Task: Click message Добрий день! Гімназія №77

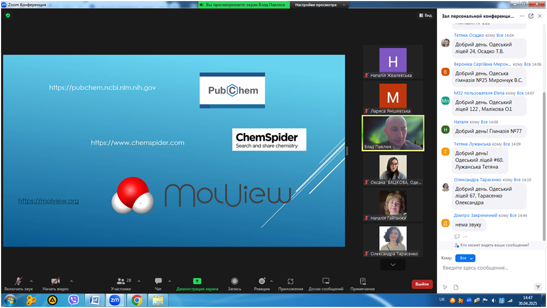Action: click(x=489, y=131)
